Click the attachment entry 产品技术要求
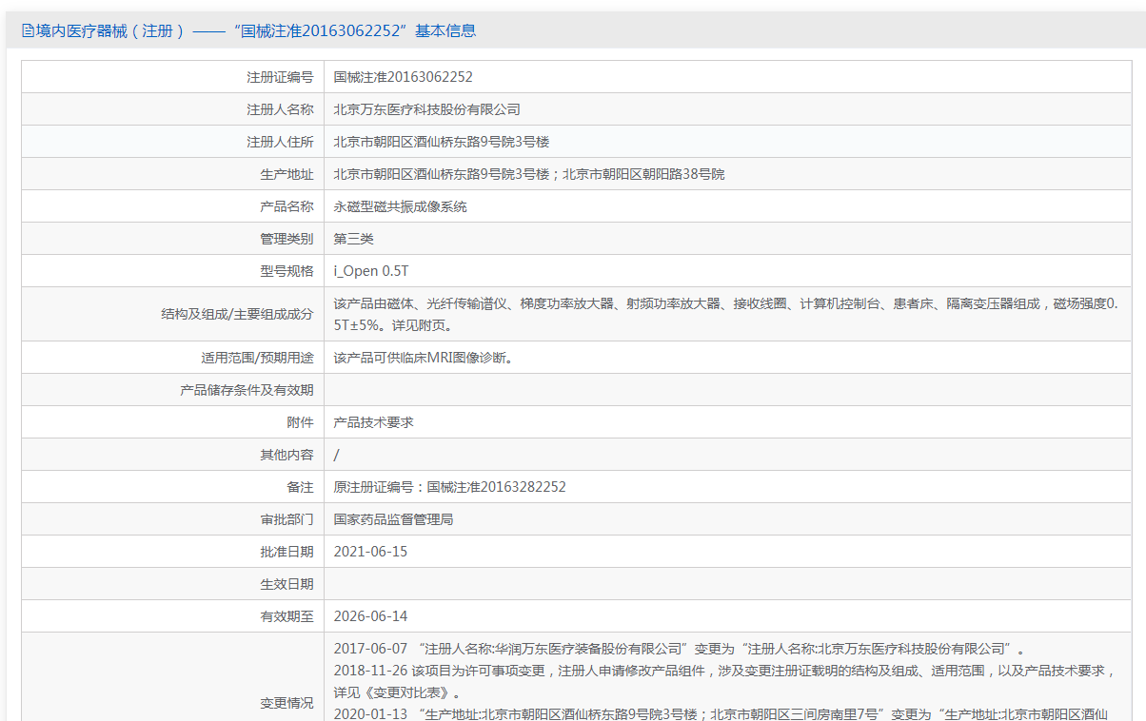 [x=373, y=422]
